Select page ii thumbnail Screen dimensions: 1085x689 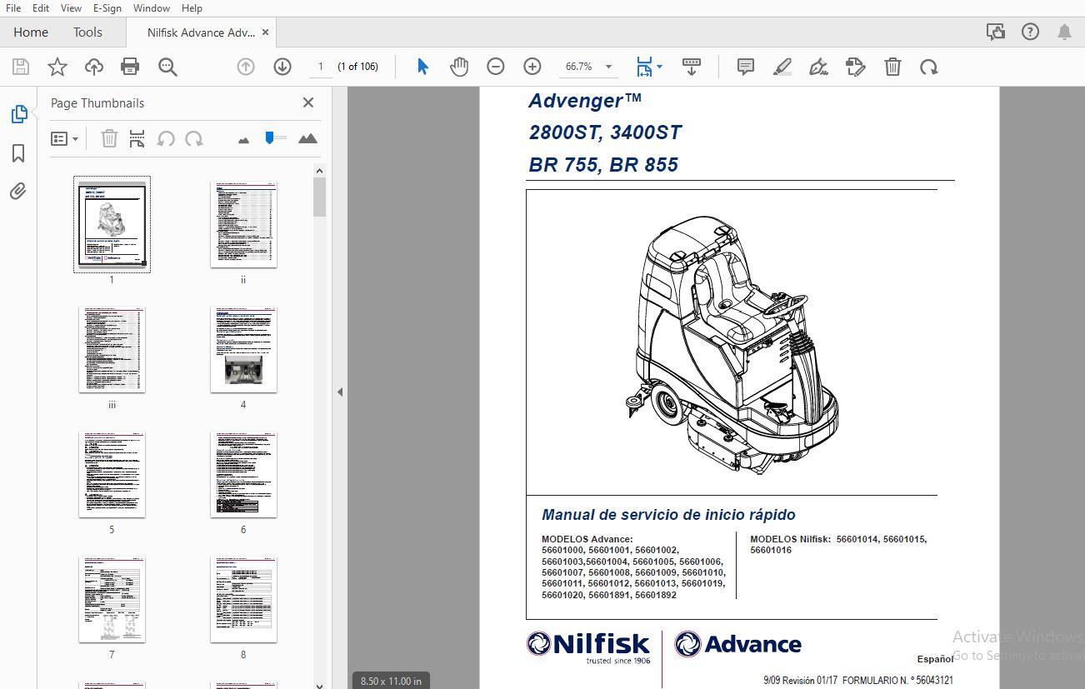tap(243, 224)
